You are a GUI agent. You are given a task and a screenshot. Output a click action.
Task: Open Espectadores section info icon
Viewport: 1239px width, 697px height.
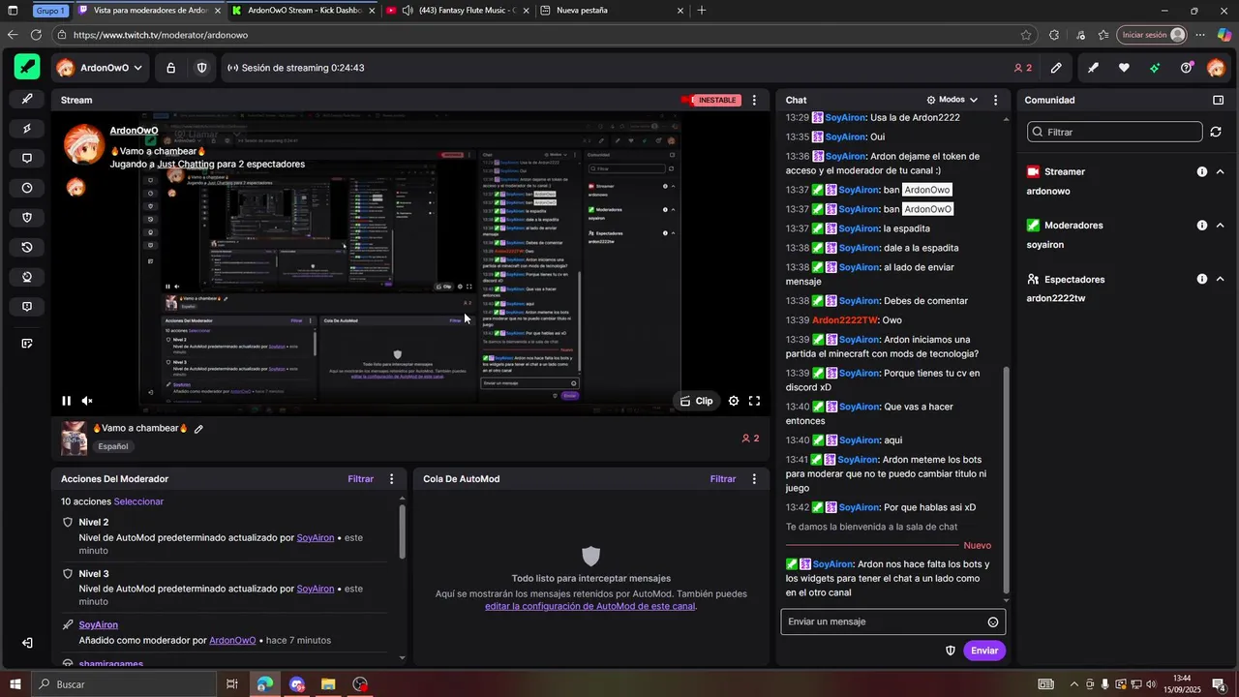pos(1202,279)
